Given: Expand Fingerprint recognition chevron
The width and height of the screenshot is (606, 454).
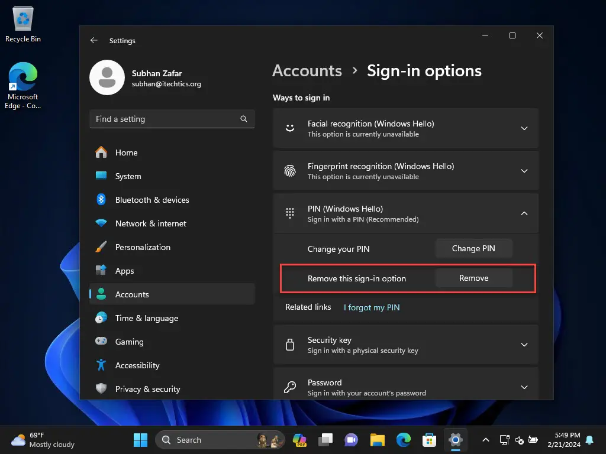Looking at the screenshot, I should pyautogui.click(x=524, y=171).
